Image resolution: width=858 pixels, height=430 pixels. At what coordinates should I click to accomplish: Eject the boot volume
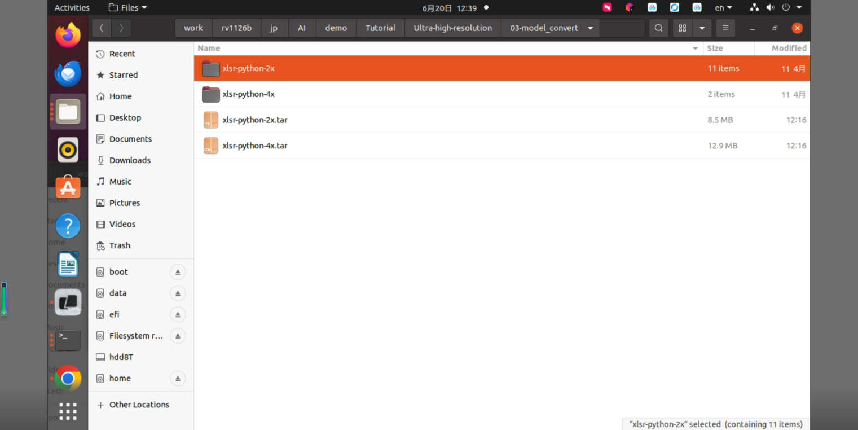pos(178,272)
